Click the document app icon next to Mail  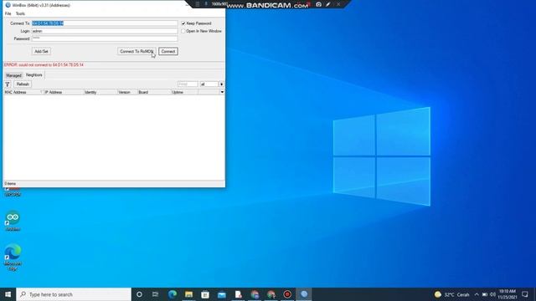click(x=238, y=294)
